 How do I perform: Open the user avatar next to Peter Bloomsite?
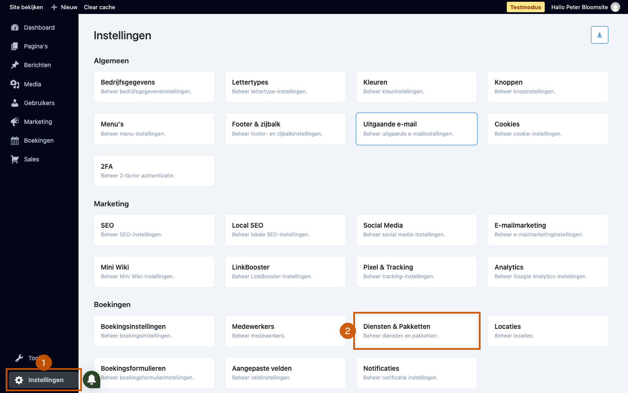click(x=615, y=7)
